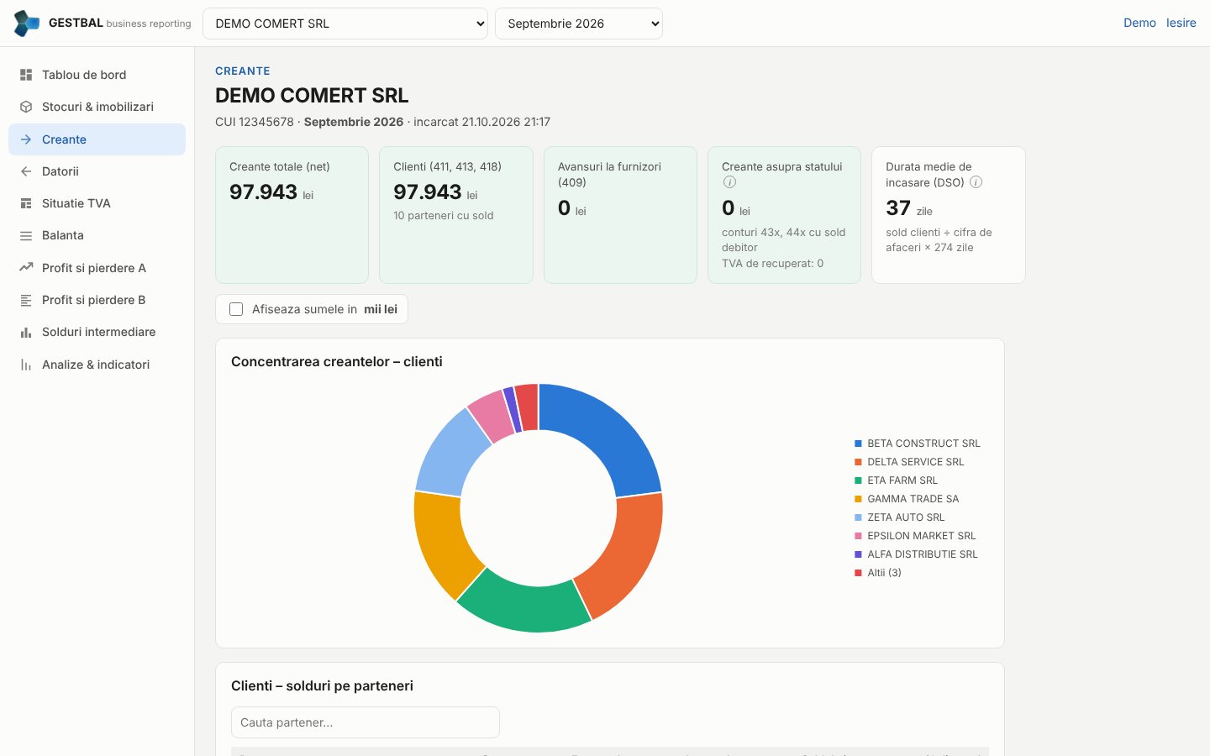Screen dimensions: 1210x756
Task: Click info icon under Creante asupra statului
Action: (729, 182)
